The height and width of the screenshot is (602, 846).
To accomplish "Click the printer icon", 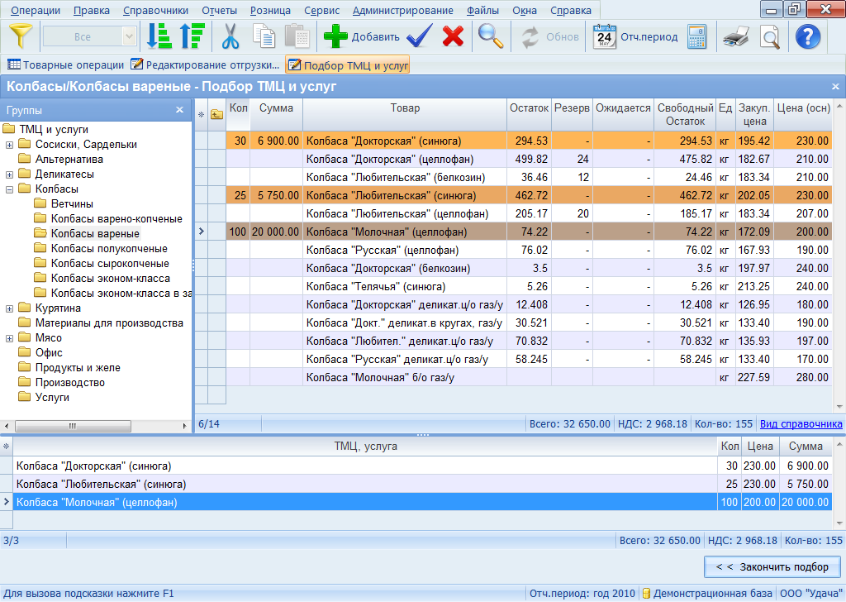I will tap(734, 37).
